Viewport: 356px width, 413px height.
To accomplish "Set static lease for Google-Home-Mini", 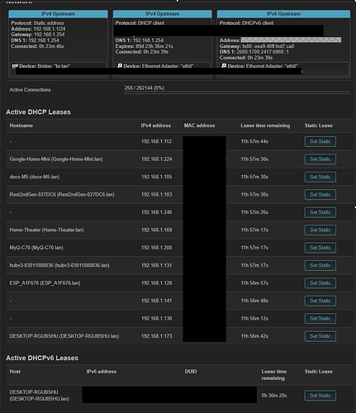I will (320, 159).
